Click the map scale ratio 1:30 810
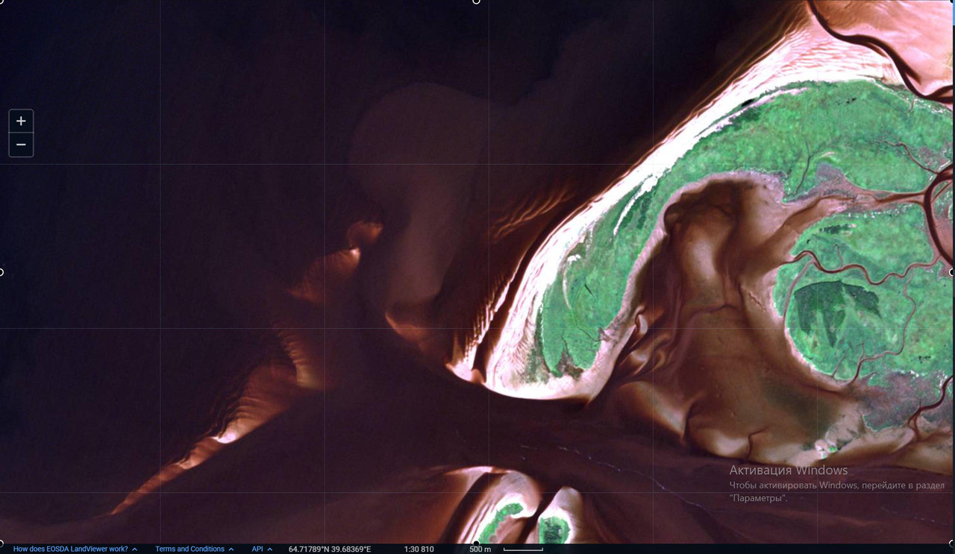 click(419, 549)
